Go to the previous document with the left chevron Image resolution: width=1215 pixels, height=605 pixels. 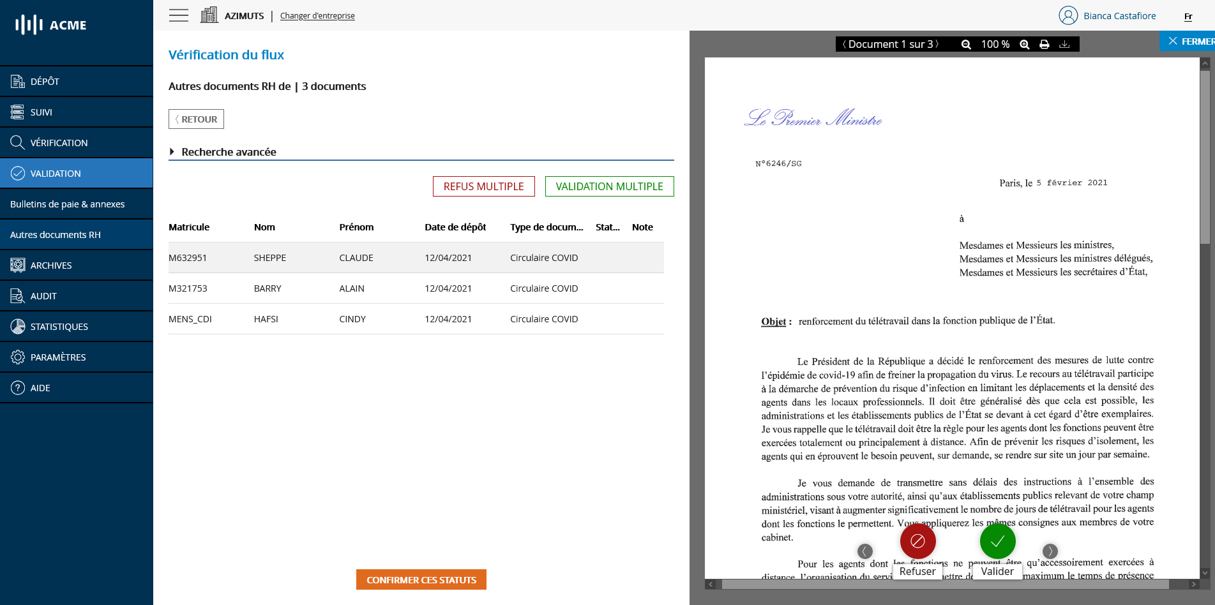pyautogui.click(x=864, y=550)
